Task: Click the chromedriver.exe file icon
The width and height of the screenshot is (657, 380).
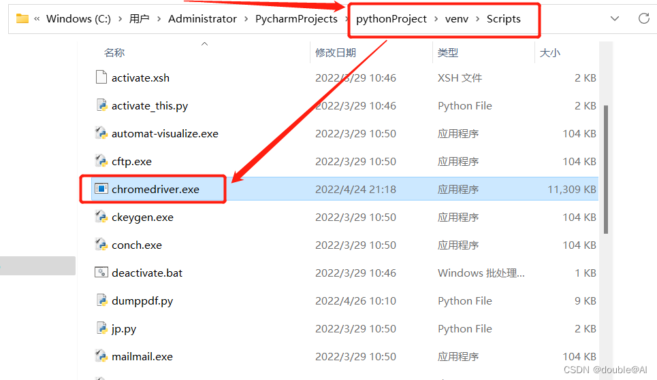Action: tap(101, 189)
